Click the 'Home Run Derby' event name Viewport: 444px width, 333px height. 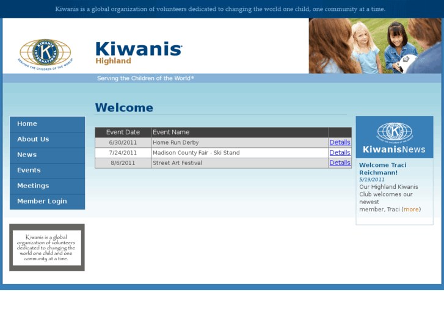pyautogui.click(x=175, y=142)
